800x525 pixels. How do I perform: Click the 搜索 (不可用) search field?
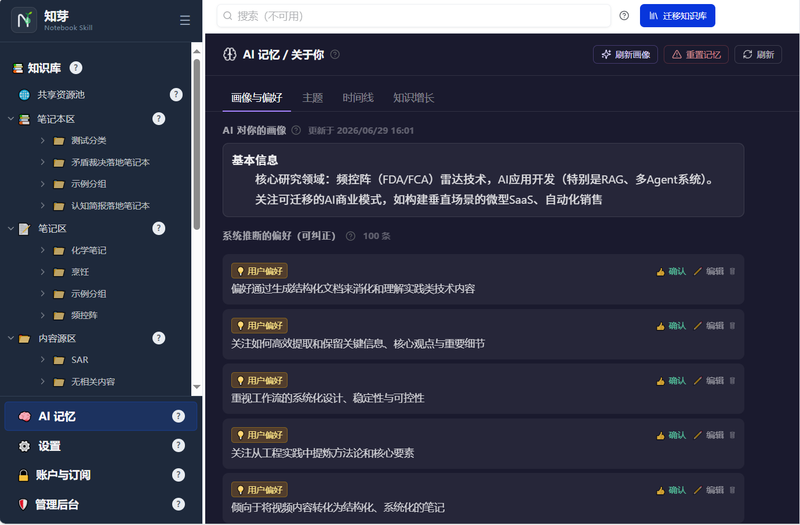tap(414, 16)
